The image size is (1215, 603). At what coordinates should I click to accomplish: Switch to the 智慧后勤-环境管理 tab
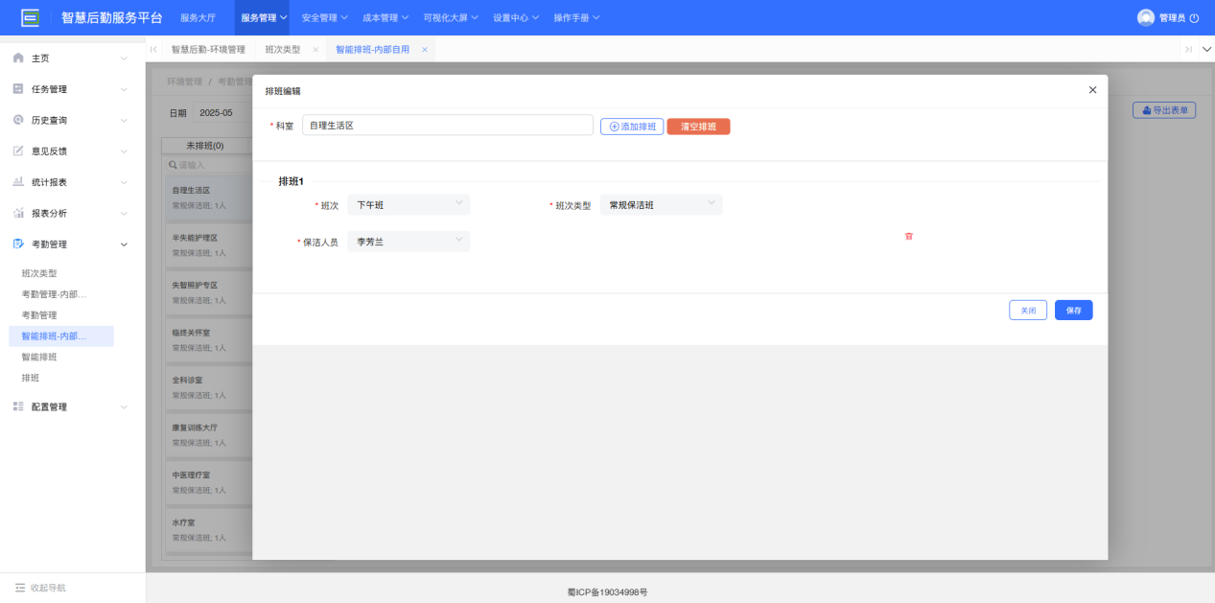[208, 50]
